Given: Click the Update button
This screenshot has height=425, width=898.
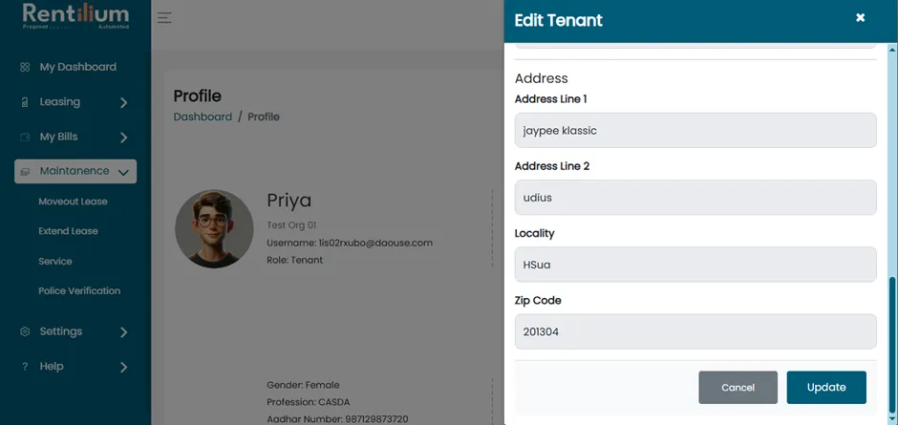Looking at the screenshot, I should 826,388.
